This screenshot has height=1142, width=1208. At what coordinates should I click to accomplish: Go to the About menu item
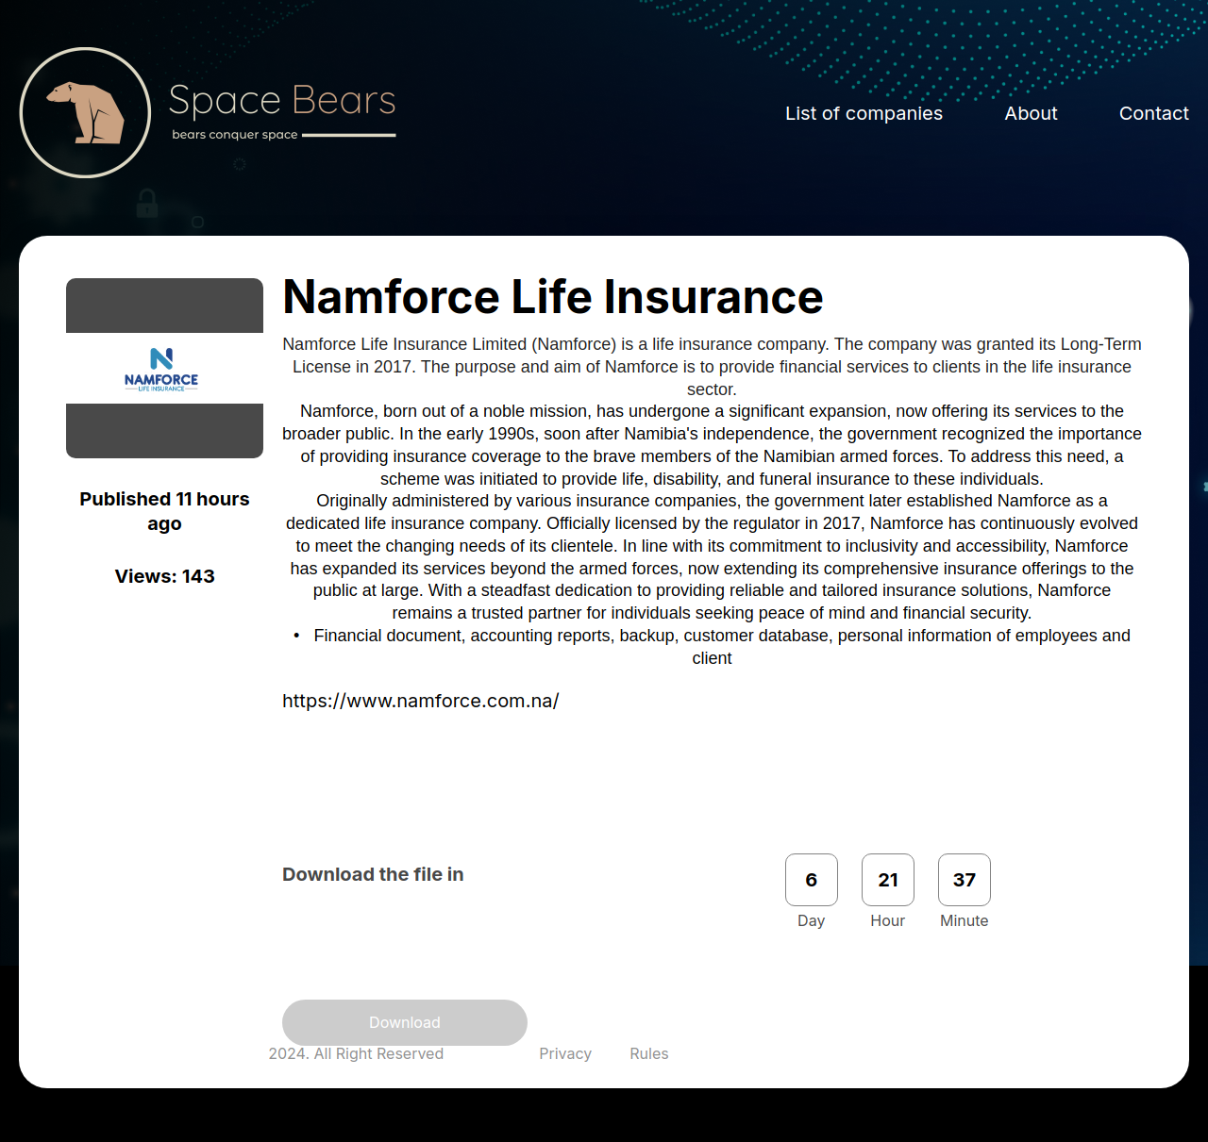pos(1031,113)
